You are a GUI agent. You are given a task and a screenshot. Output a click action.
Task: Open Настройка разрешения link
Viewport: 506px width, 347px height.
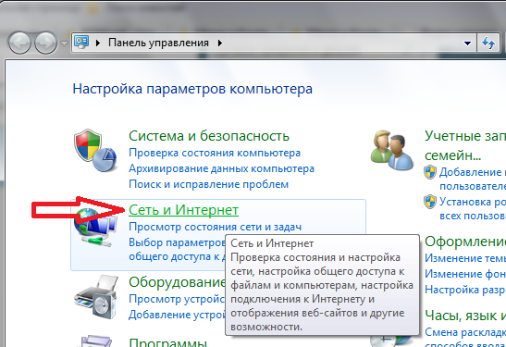pyautogui.click(x=465, y=290)
